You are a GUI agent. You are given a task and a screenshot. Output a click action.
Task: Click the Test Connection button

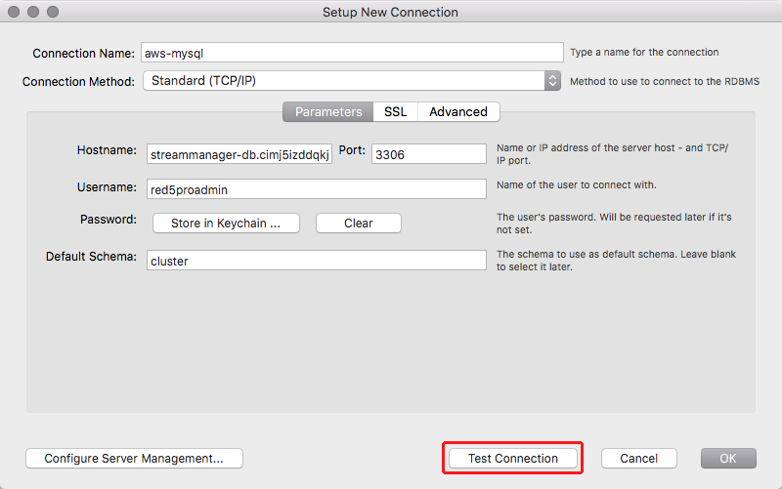tap(512, 458)
